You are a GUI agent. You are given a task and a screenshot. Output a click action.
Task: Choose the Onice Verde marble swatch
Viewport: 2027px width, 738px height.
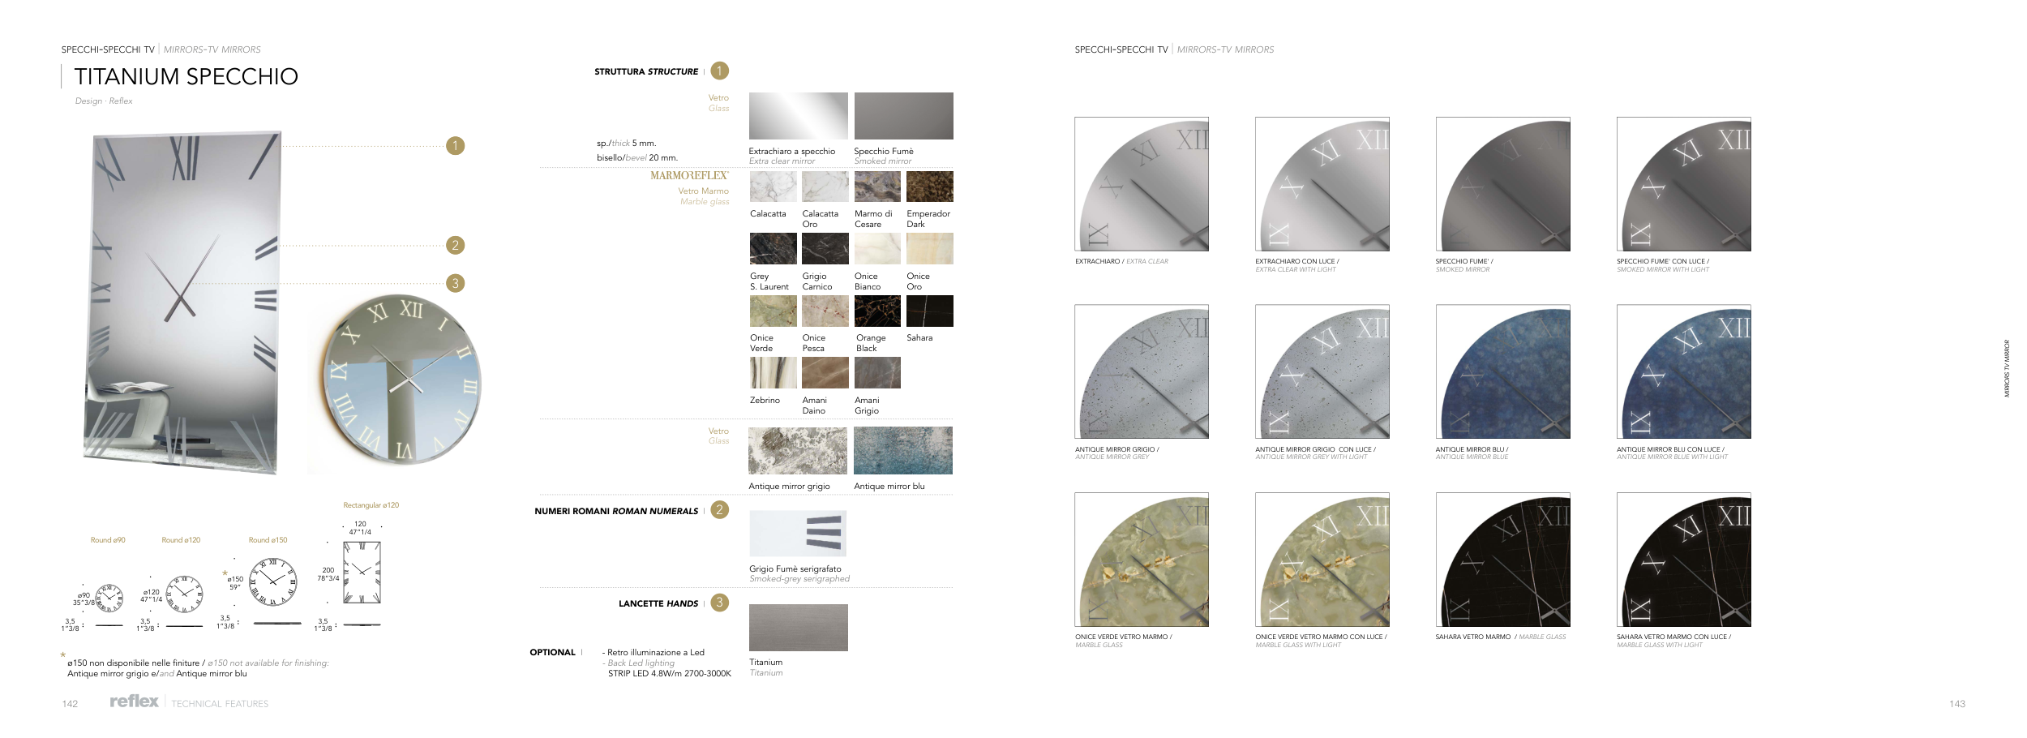773,311
